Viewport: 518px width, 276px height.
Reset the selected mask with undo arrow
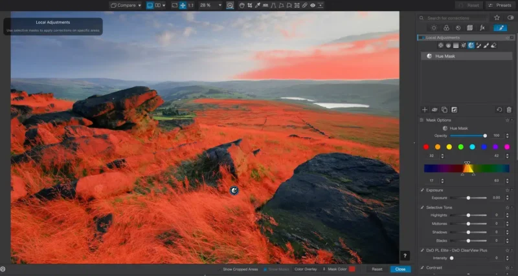coord(499,110)
